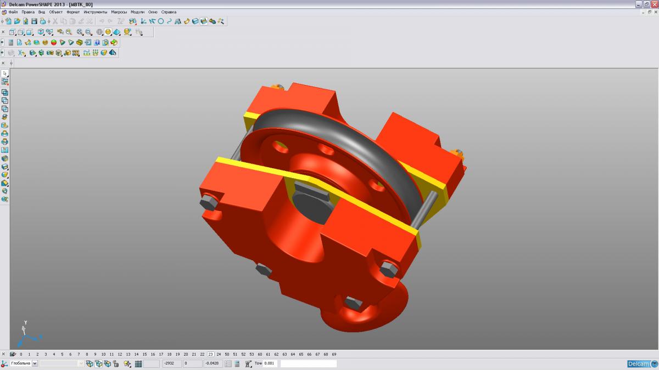Select the solid block tool
659x370 pixels.
coord(196,21)
